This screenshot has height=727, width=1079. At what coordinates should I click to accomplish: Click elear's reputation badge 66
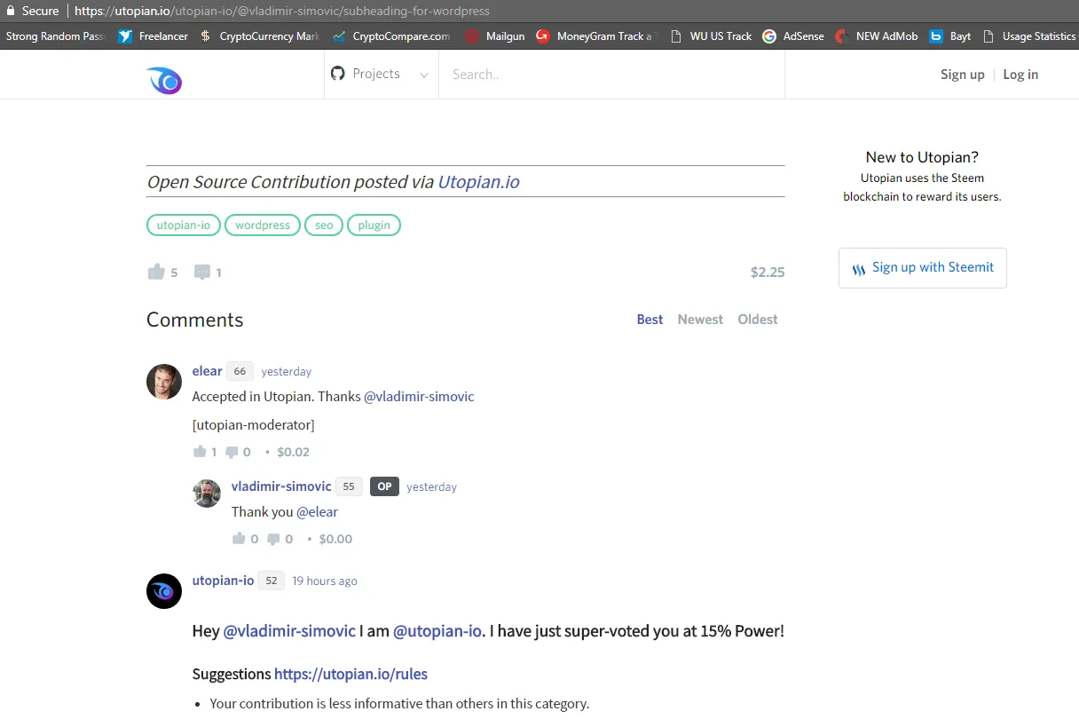pos(240,371)
